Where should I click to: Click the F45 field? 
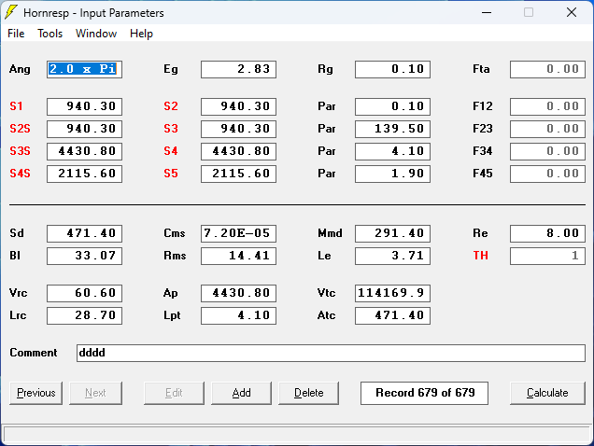point(547,174)
